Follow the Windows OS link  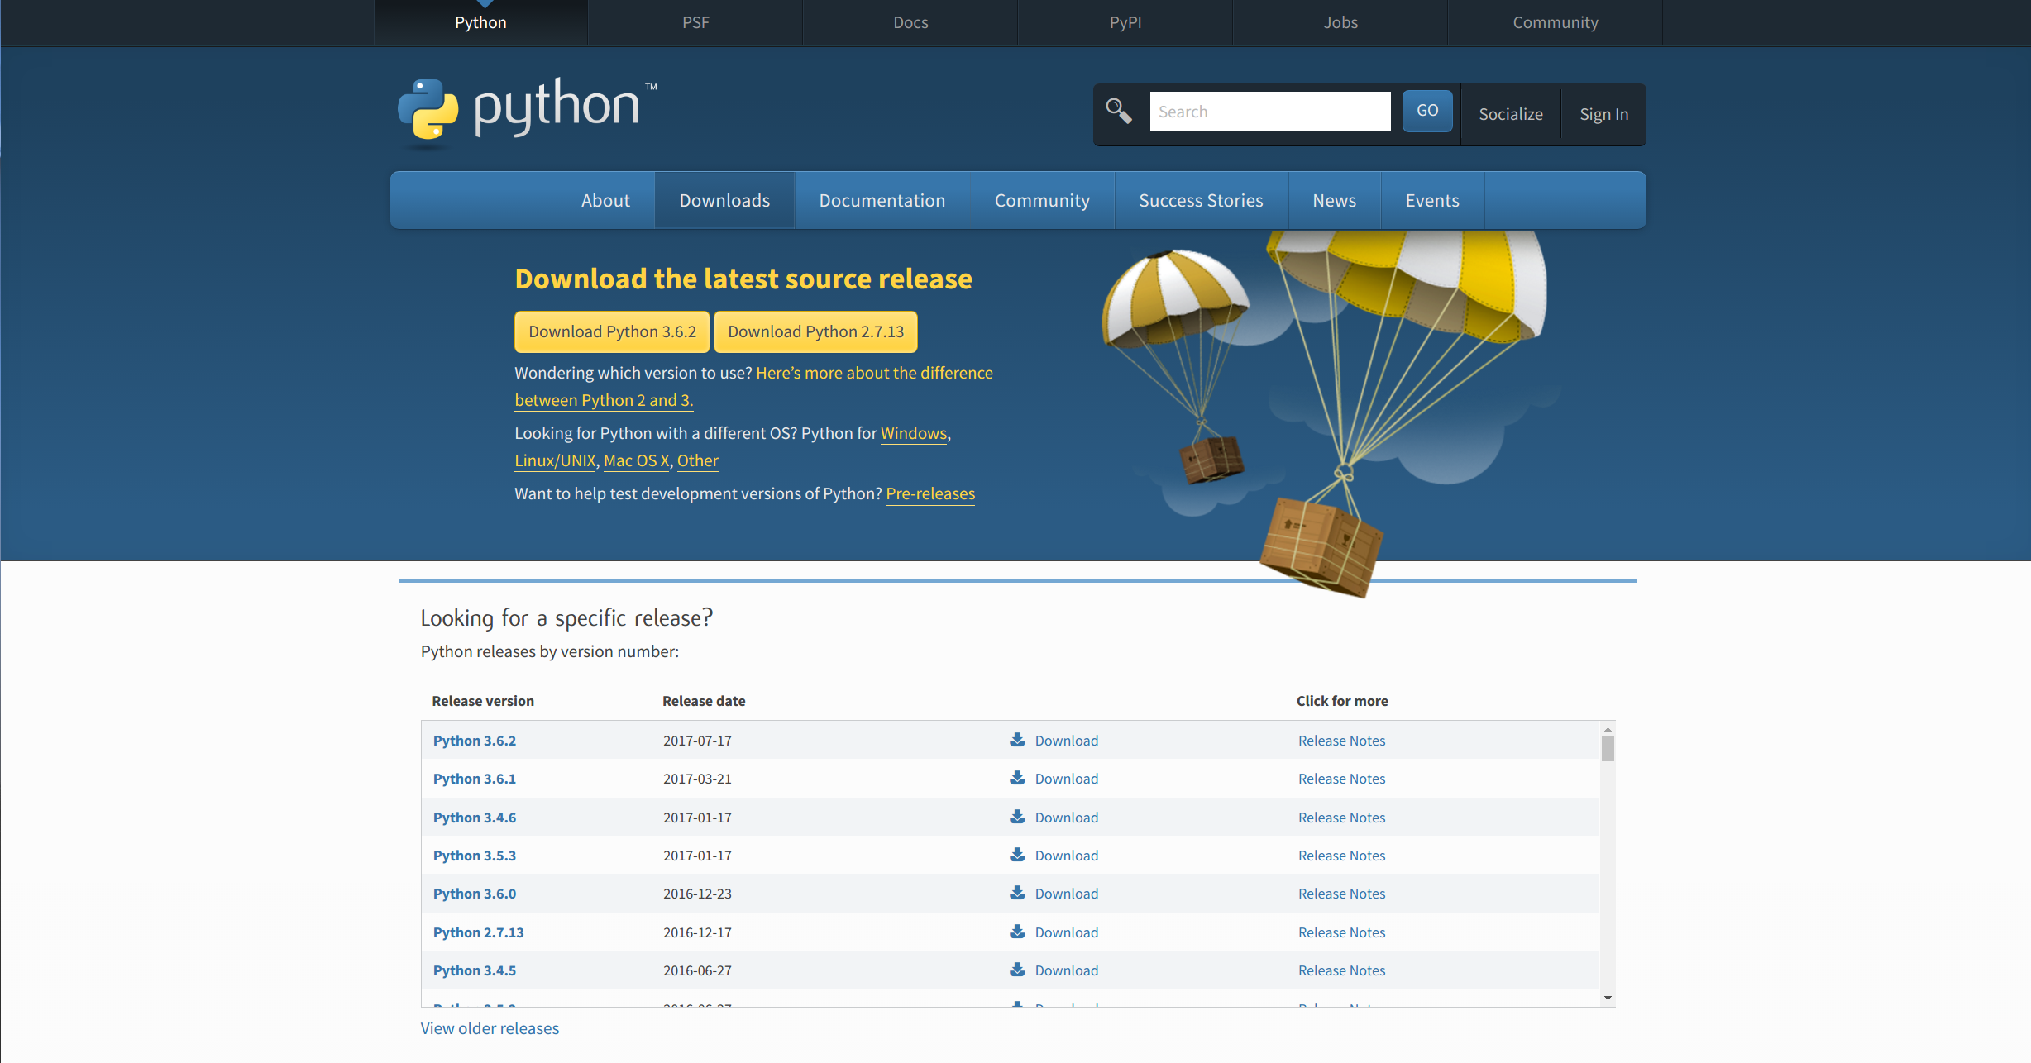914,433
